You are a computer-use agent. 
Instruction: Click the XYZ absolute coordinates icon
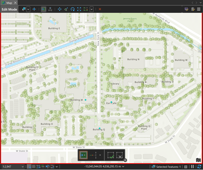tap(50, 9)
